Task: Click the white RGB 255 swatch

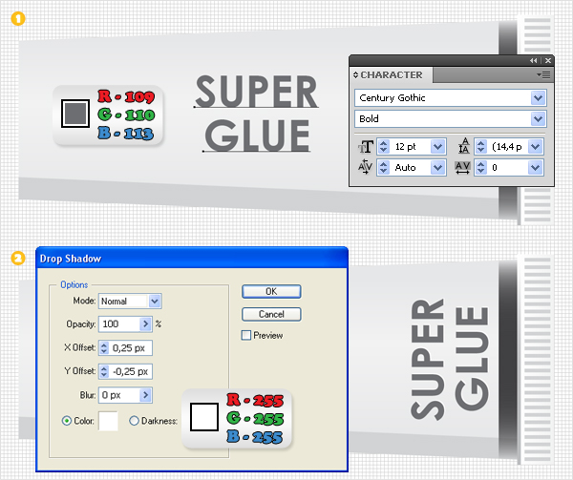Action: tap(204, 417)
